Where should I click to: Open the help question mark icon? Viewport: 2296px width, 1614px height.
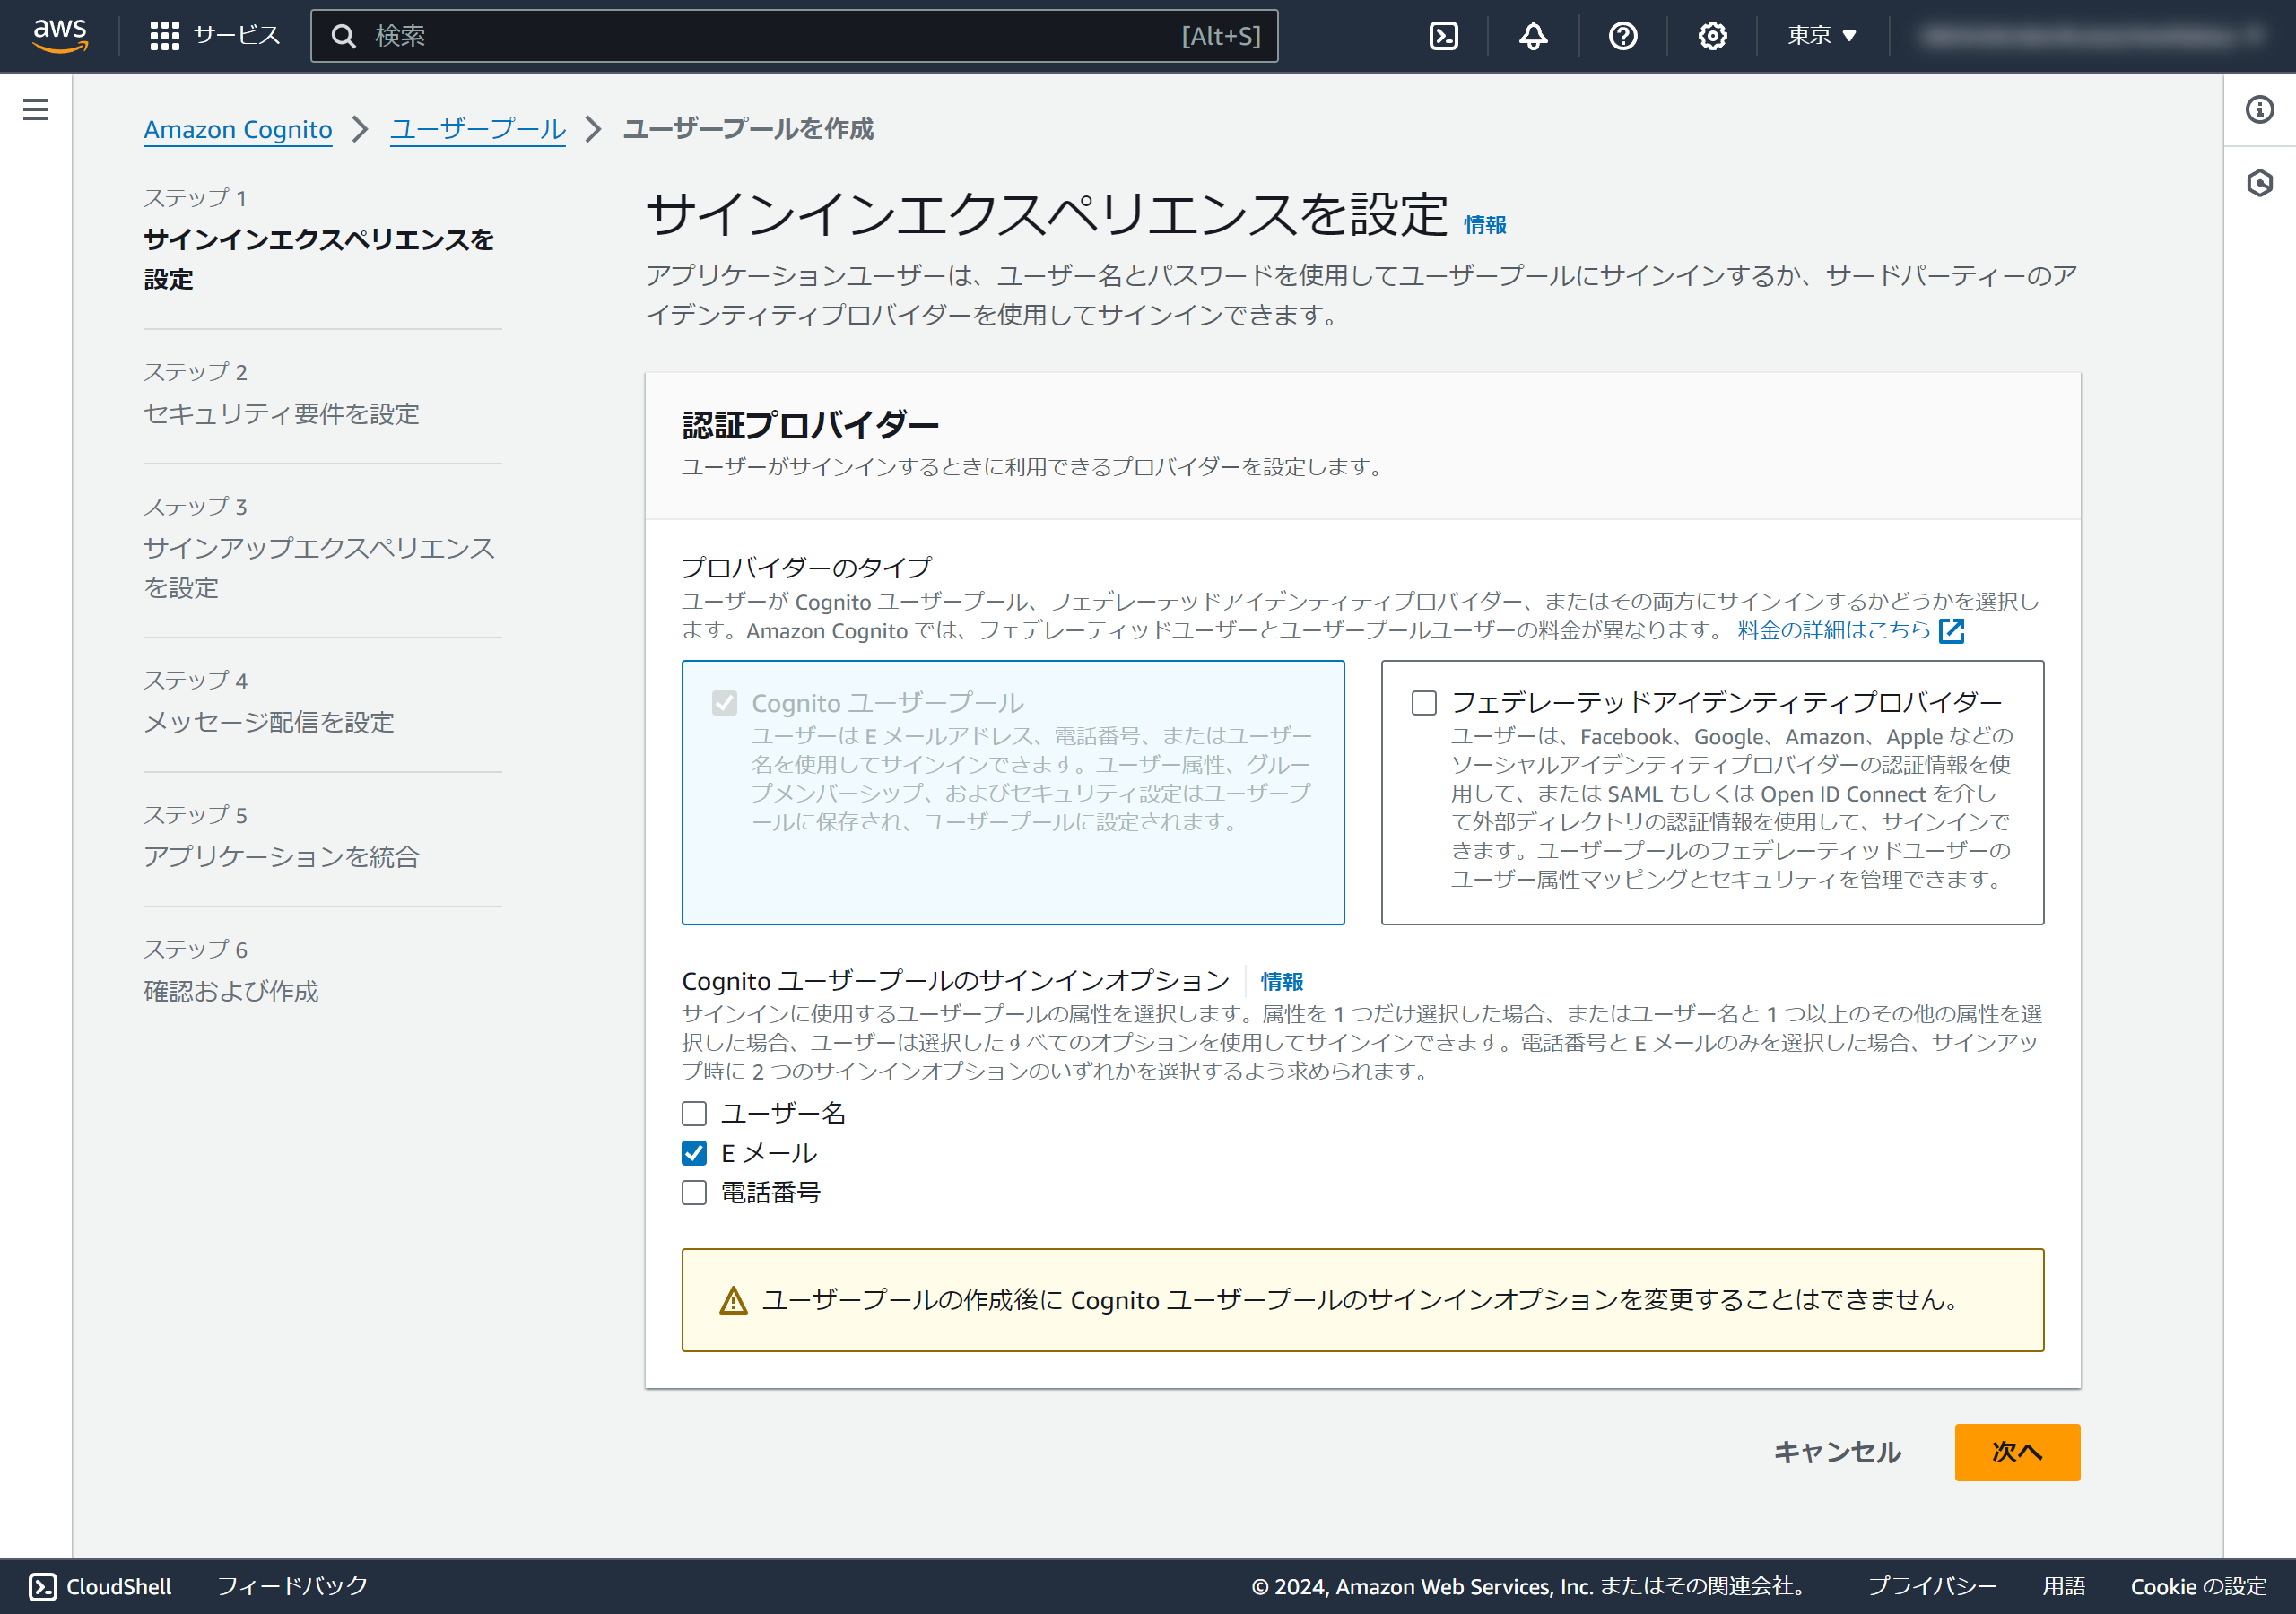pyautogui.click(x=1622, y=36)
